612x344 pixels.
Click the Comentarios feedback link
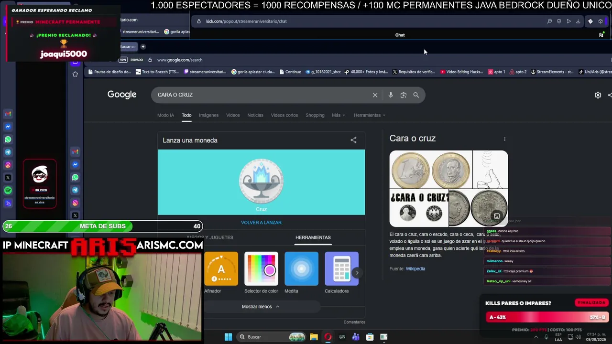[x=354, y=322]
